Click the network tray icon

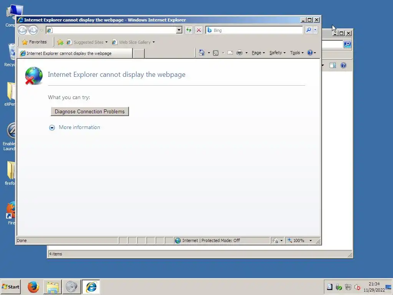coord(348,287)
